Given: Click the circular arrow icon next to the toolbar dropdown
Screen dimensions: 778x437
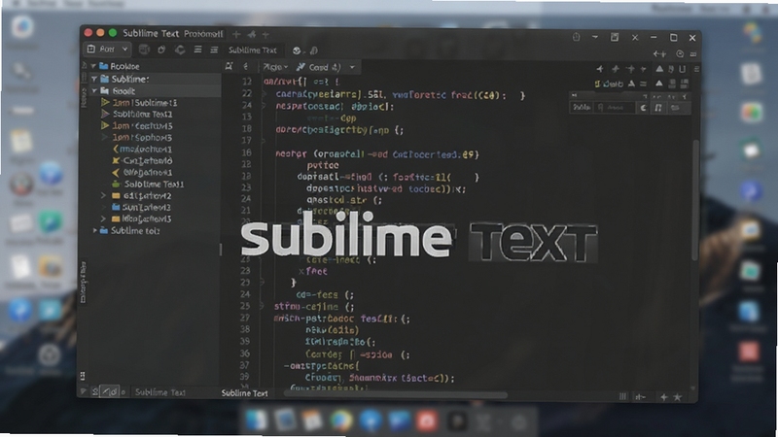Looking at the screenshot, I should point(161,50).
